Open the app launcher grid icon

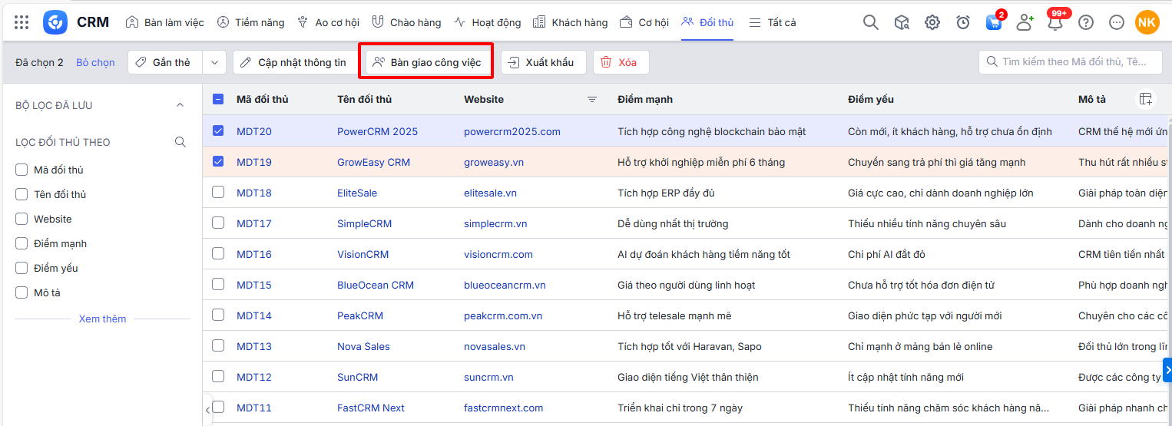(22, 22)
